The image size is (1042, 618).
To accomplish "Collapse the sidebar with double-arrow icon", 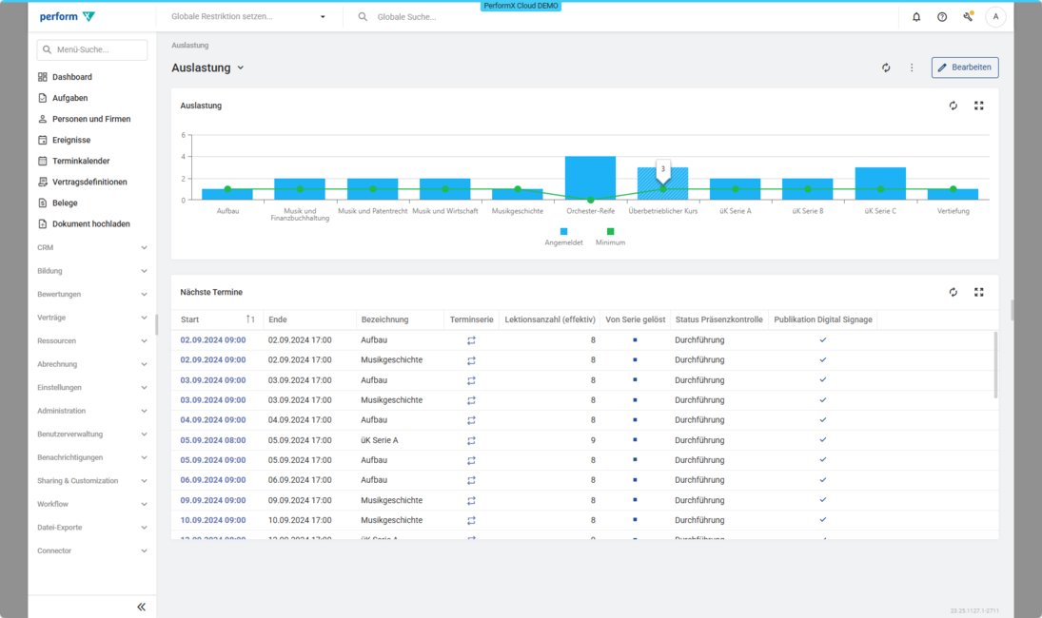I will (x=141, y=607).
